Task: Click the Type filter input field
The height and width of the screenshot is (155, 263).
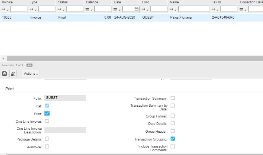Action: [x=47, y=9]
